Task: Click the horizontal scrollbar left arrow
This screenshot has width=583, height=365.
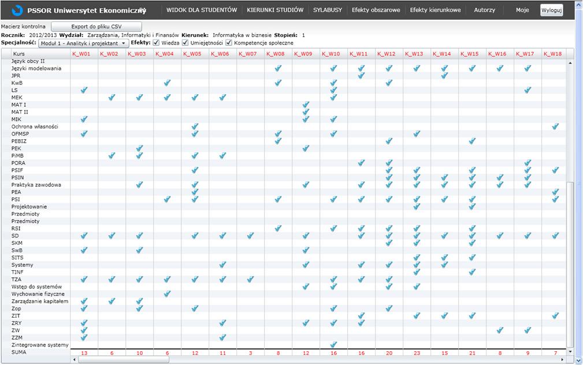Action: point(75,360)
